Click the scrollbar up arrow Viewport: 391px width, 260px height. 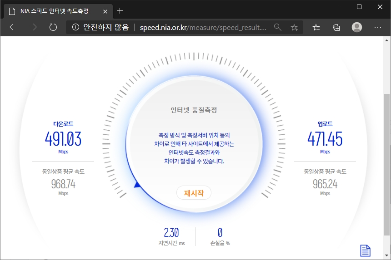386,40
